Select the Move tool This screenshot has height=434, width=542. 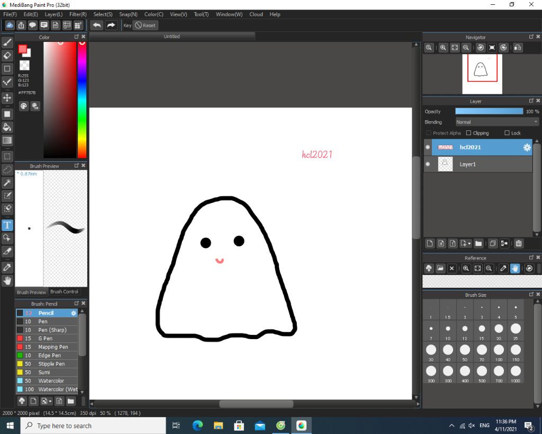click(x=7, y=98)
